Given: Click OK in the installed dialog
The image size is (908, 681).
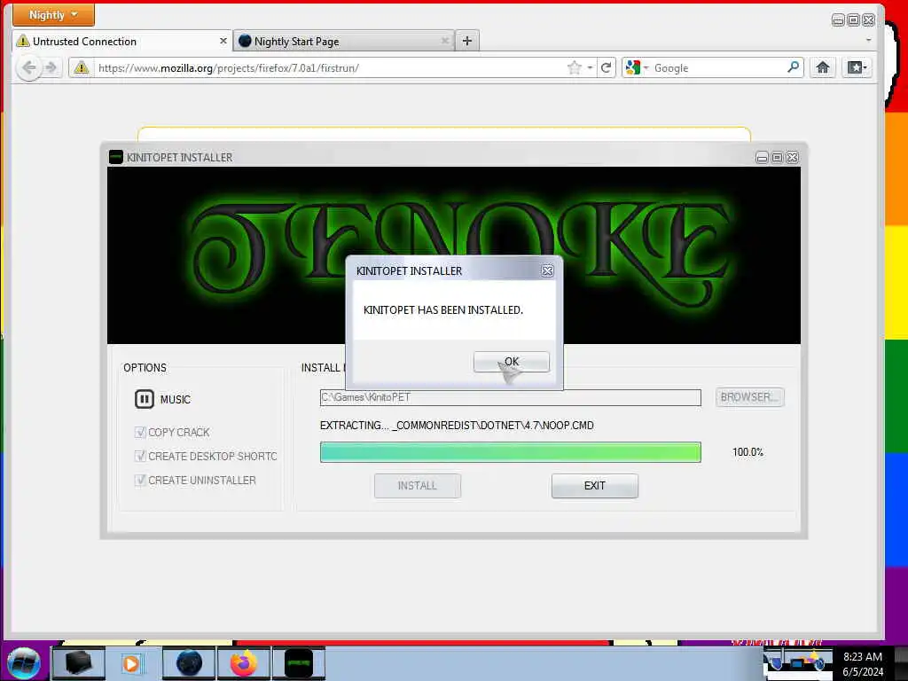Looking at the screenshot, I should (x=512, y=362).
